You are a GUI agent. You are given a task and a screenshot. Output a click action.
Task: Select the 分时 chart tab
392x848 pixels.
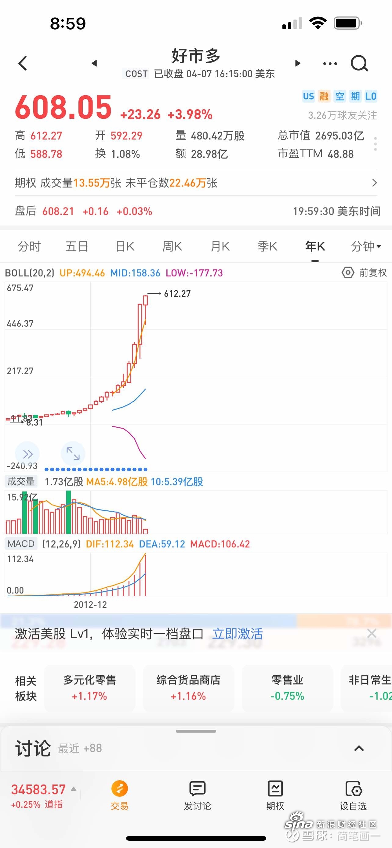click(x=29, y=246)
